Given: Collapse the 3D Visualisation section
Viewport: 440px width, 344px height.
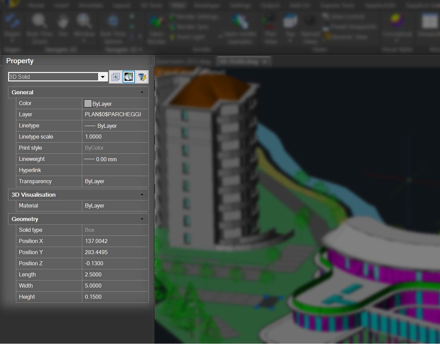Looking at the screenshot, I should tap(142, 195).
